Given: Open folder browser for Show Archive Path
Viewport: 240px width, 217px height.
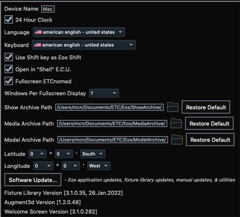Looking at the screenshot, I should pyautogui.click(x=173, y=107).
